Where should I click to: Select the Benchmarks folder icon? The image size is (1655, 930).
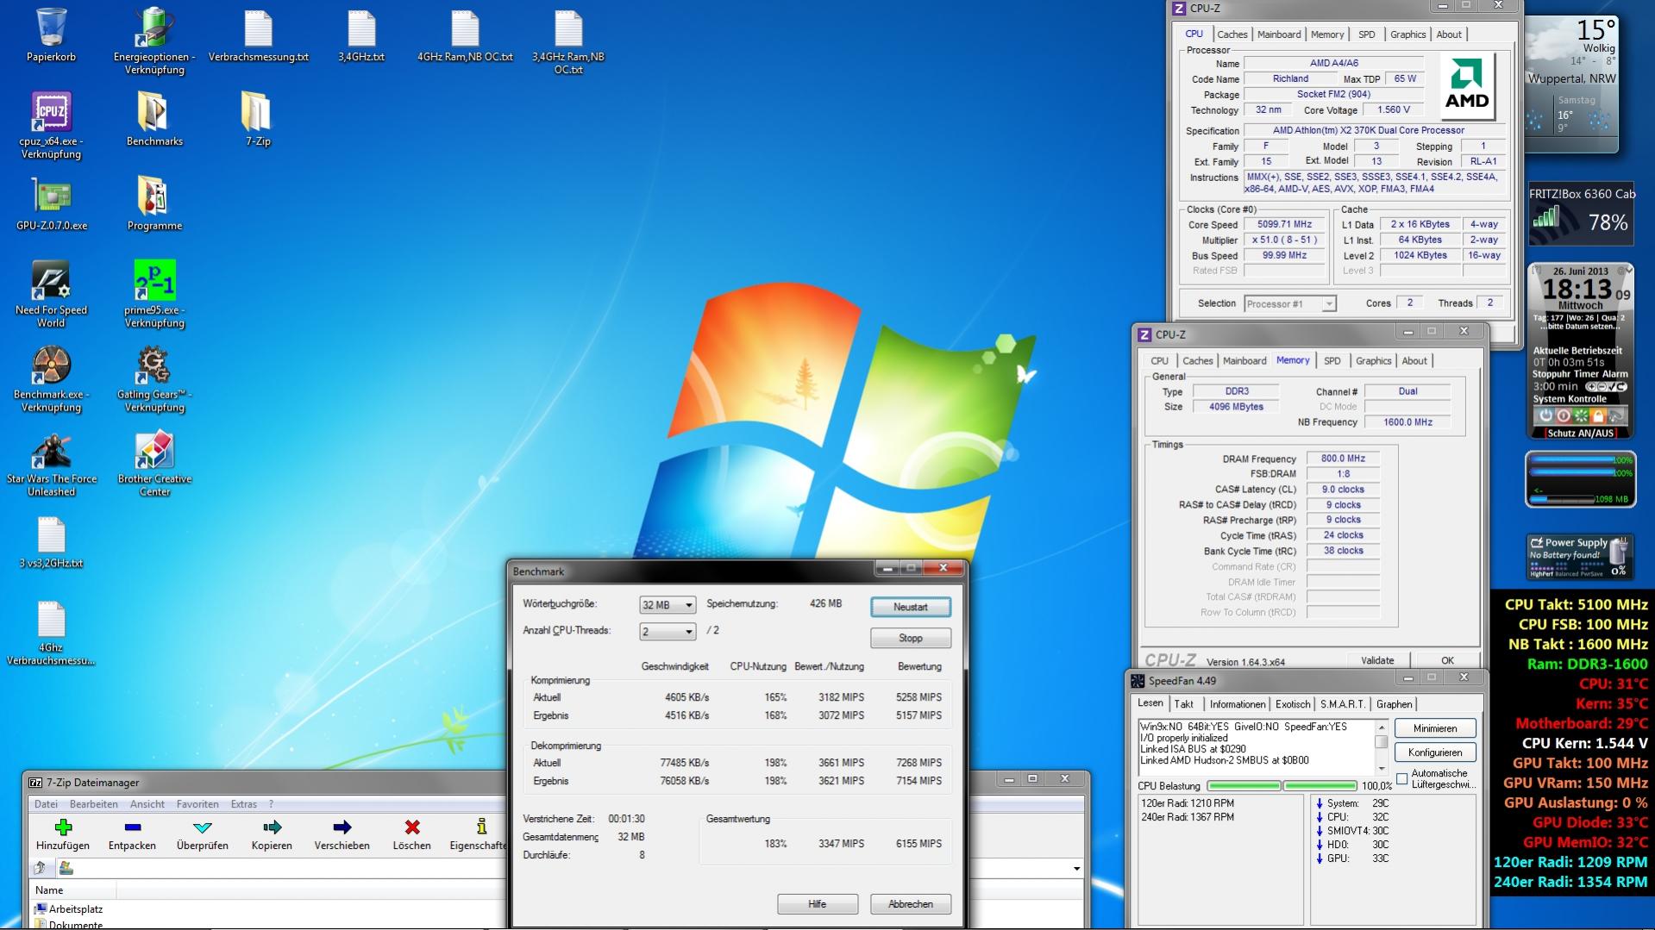[x=154, y=112]
